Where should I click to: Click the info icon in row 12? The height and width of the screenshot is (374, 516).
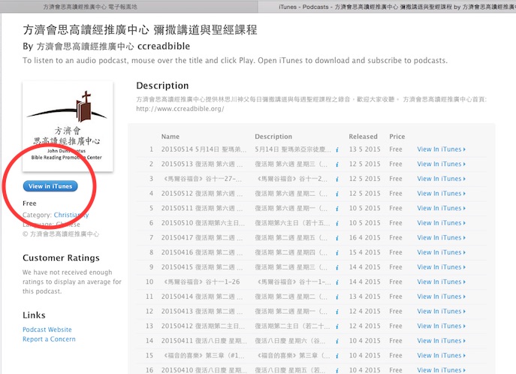[337, 312]
